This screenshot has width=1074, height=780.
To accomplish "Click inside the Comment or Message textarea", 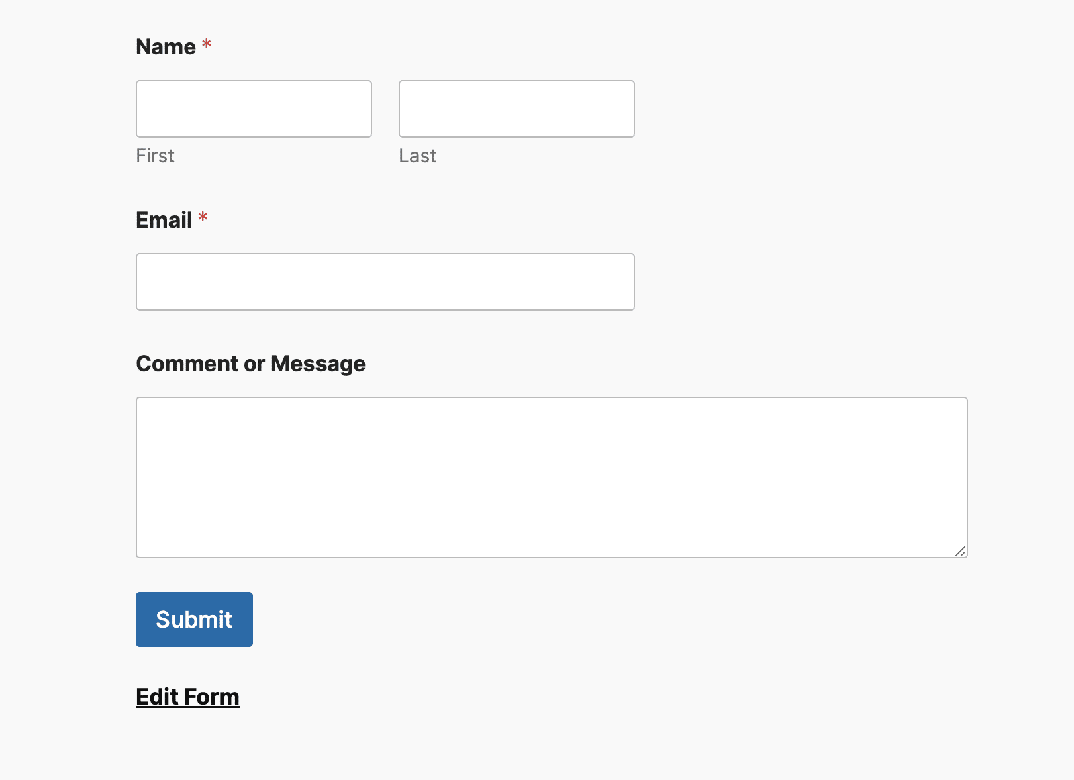I will pyautogui.click(x=550, y=477).
